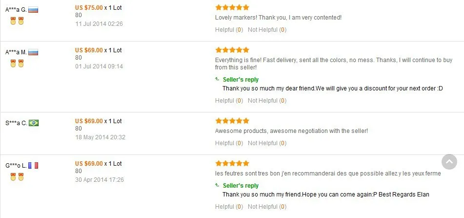Click the Russian flag next to A***a M.
The width and height of the screenshot is (464, 218).
click(x=33, y=52)
